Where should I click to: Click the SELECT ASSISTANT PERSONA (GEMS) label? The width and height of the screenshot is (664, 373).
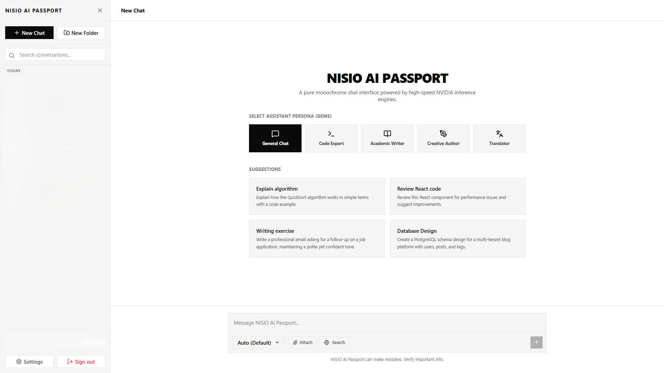290,116
